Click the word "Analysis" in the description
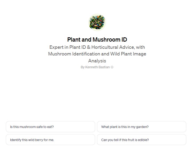 click(x=97, y=61)
